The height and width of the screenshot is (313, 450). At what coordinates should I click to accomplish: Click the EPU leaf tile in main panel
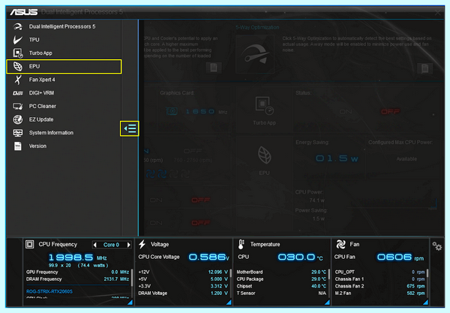(x=264, y=161)
